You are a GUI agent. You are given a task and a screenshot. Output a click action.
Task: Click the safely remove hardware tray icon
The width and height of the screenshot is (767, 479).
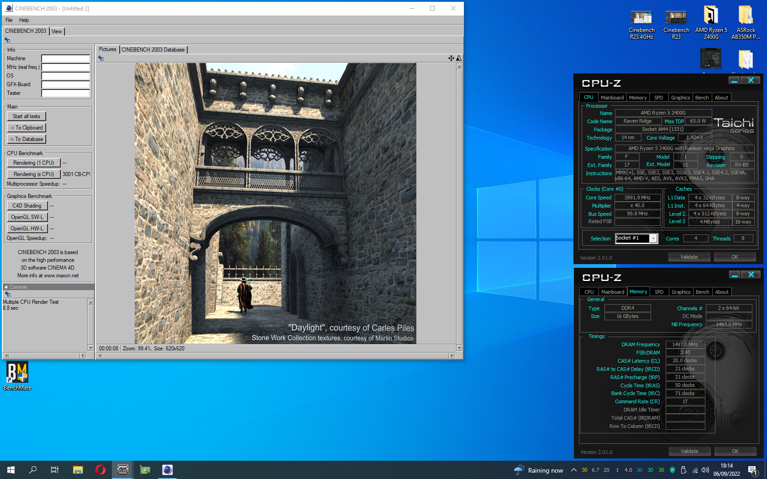point(683,470)
